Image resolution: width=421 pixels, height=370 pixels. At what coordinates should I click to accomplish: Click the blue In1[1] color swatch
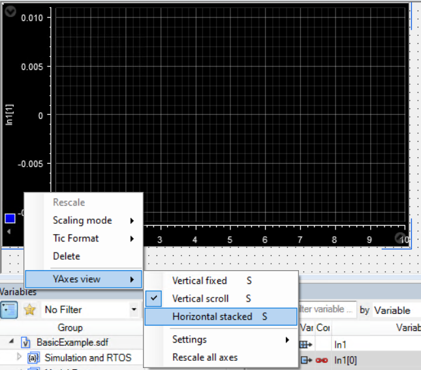(10, 219)
